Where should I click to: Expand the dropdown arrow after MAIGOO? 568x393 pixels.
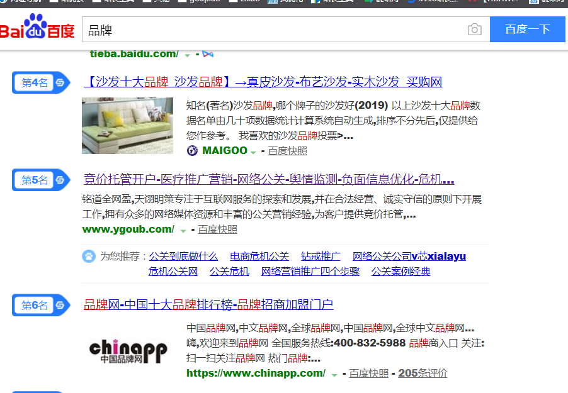[x=253, y=152]
